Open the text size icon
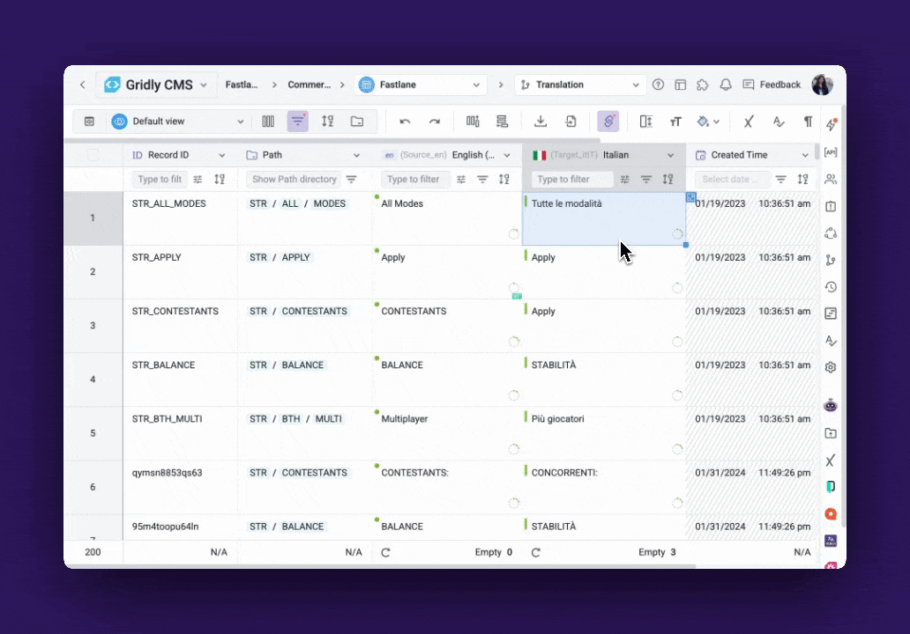The width and height of the screenshot is (910, 634). click(x=675, y=122)
